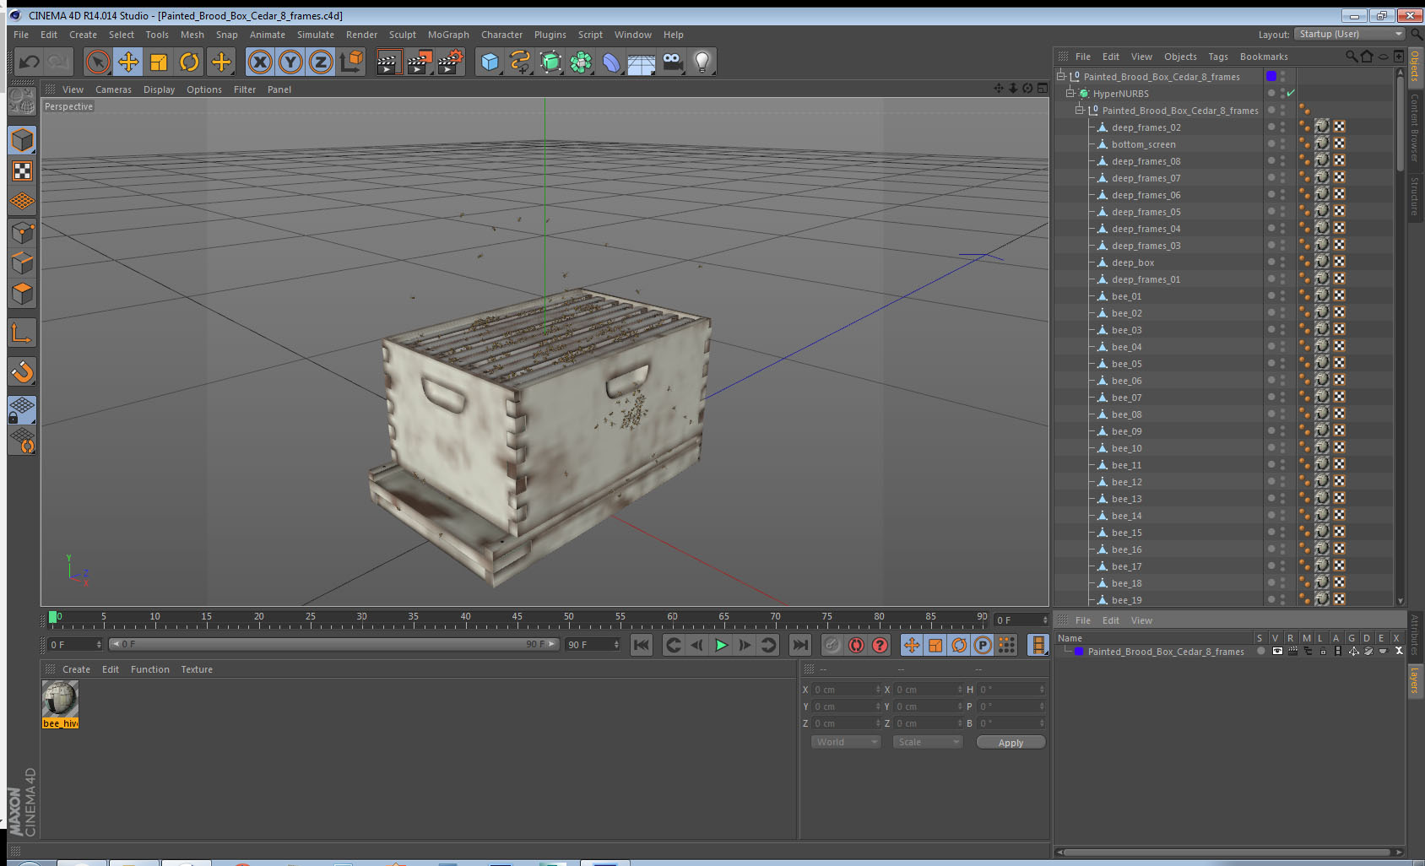This screenshot has height=866, width=1425.
Task: Play the animation forward
Action: (x=721, y=645)
